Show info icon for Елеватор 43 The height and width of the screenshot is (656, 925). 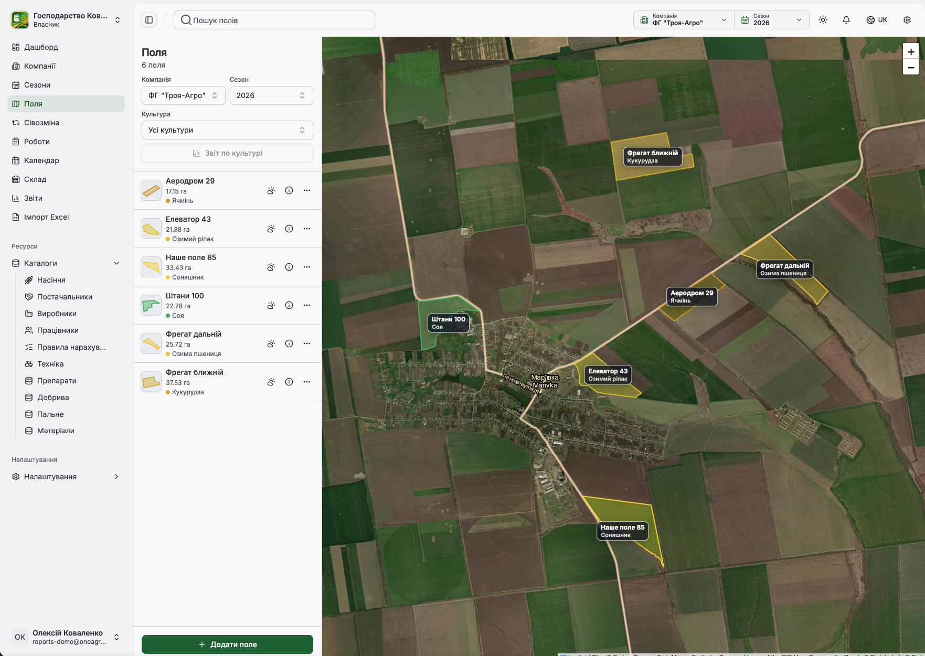pyautogui.click(x=289, y=229)
